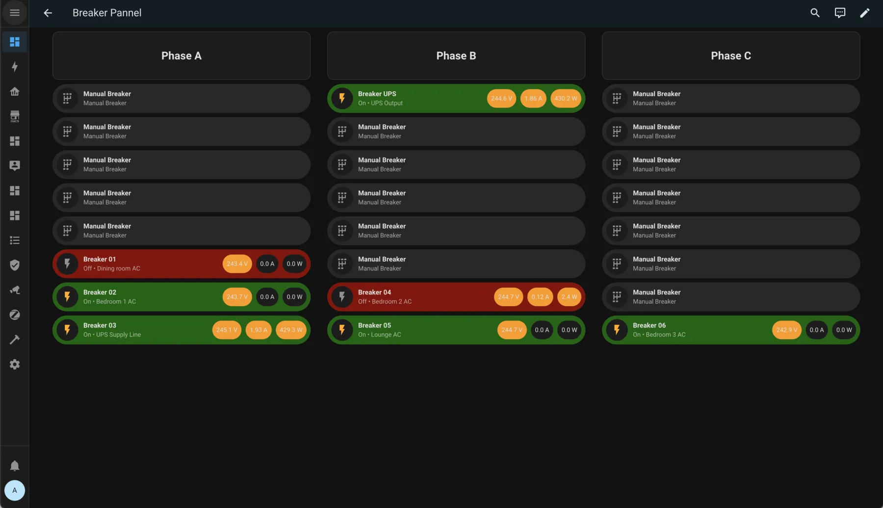Viewport: 883px width, 508px height.
Task: Click the 429.3 W chip on Breaker 03
Action: pos(291,330)
